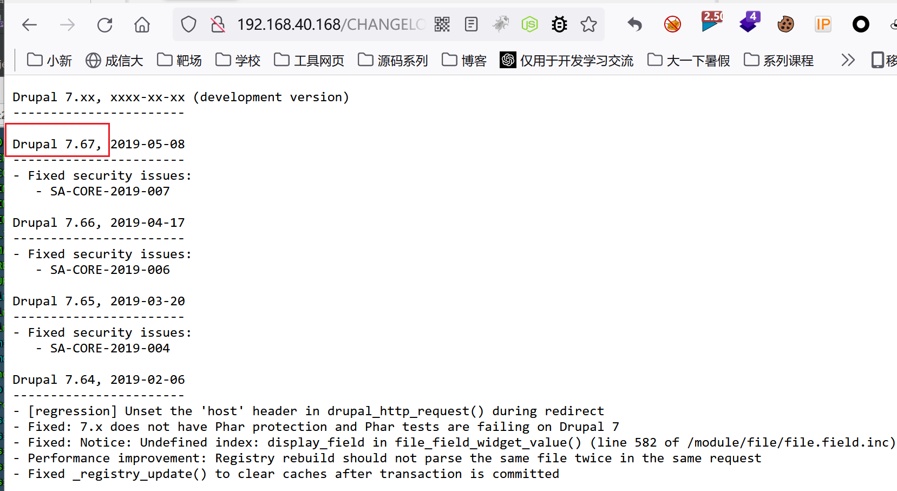Click the '[regression] Unset the host header' line

309,411
